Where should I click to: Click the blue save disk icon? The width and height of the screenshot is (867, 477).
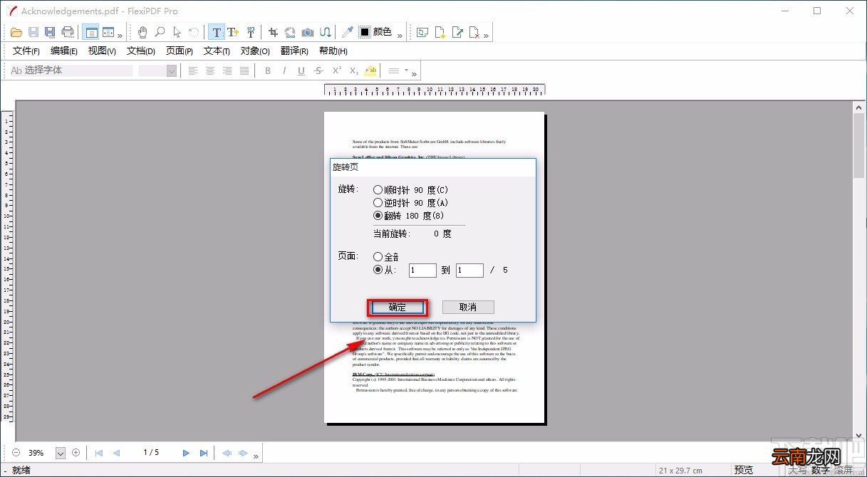[50, 32]
